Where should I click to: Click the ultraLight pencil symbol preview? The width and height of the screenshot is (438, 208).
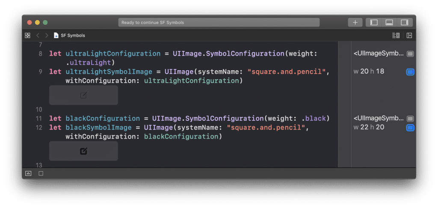coord(83,95)
